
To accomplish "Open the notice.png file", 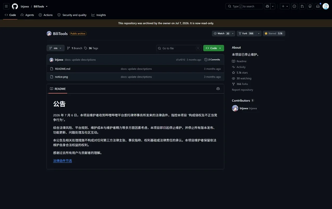I will [x=61, y=77].
